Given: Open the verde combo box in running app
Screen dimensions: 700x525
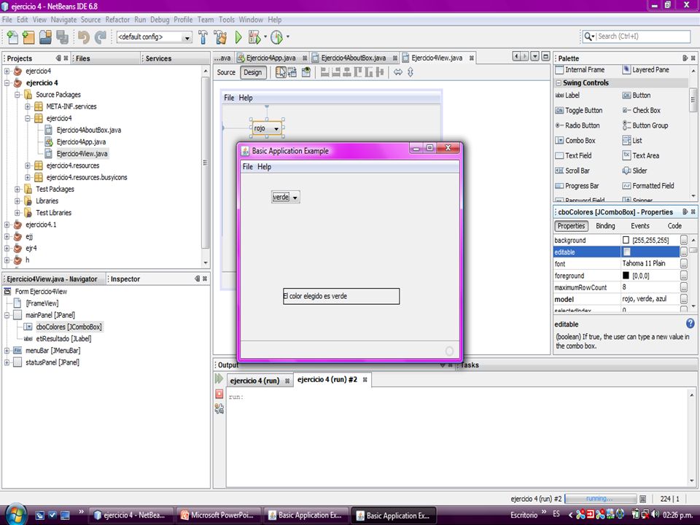Looking at the screenshot, I should [x=295, y=198].
